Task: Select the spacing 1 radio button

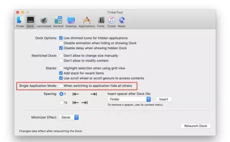Action: (61, 94)
